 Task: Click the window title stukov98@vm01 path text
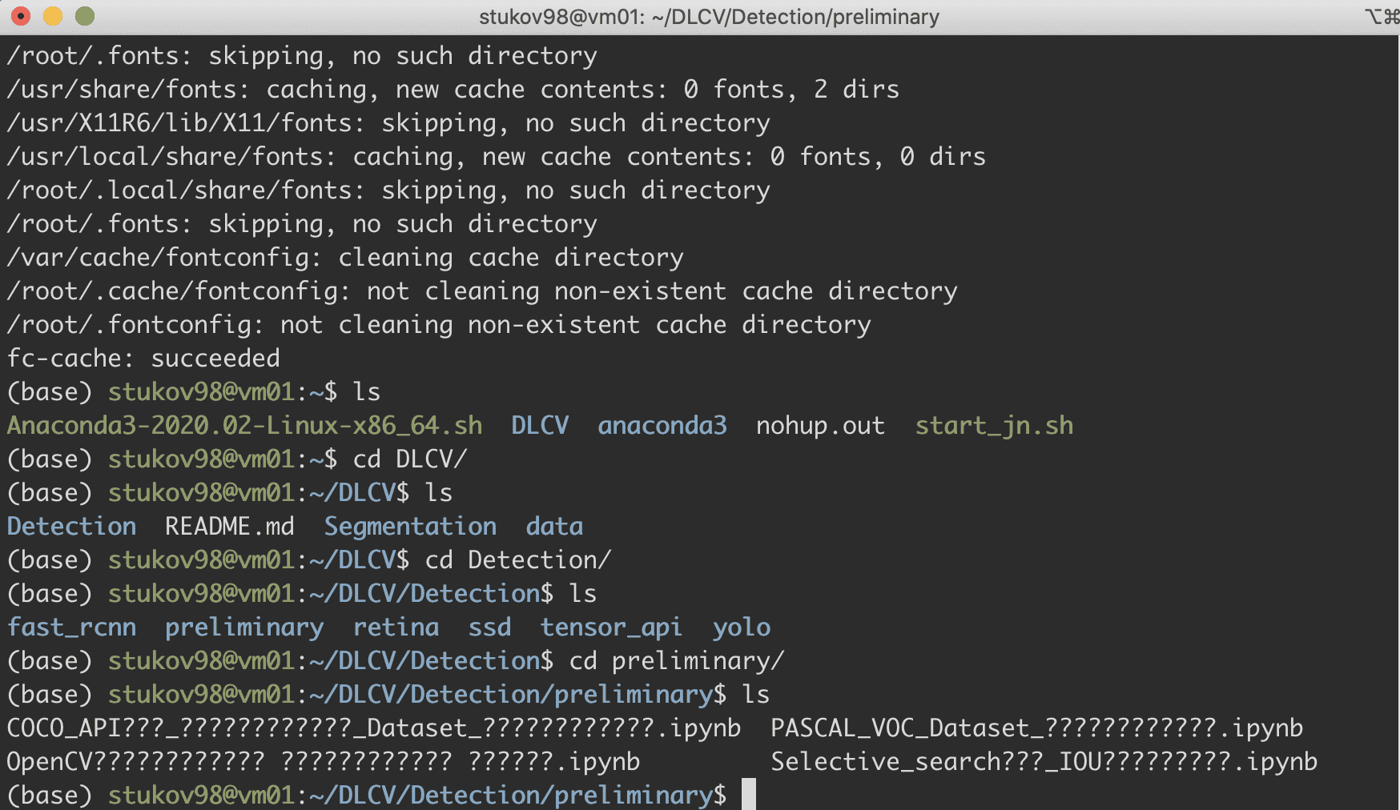(x=709, y=17)
